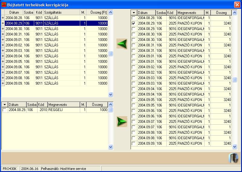
Task: Click the Összeg header in the PANZIÓ KUPON table
Action: coord(221,13)
